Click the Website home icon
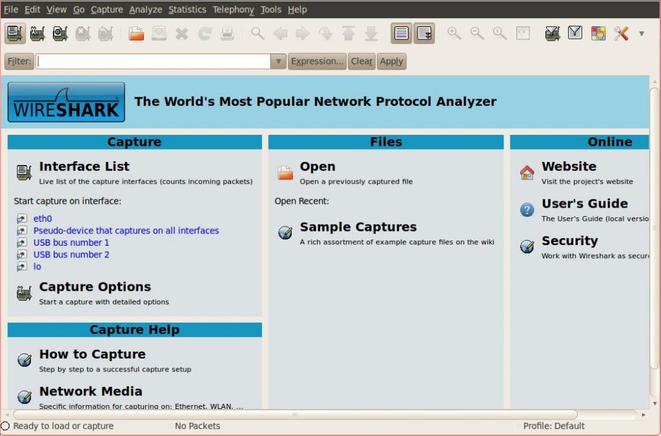The image size is (661, 436). (527, 172)
